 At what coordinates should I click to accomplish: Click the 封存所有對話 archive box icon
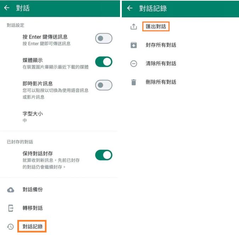click(x=133, y=45)
